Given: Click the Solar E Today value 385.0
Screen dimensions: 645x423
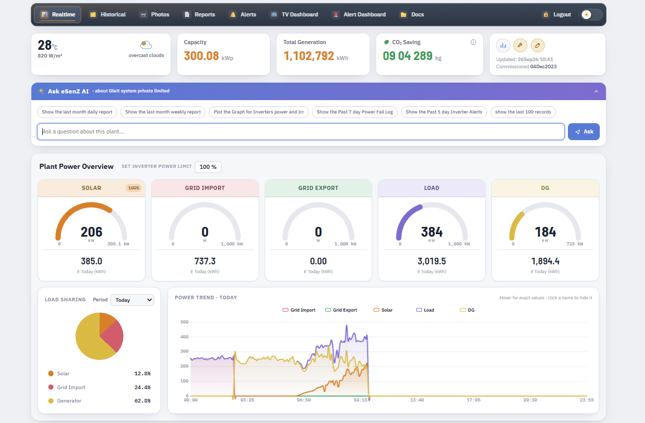Looking at the screenshot, I should [91, 261].
